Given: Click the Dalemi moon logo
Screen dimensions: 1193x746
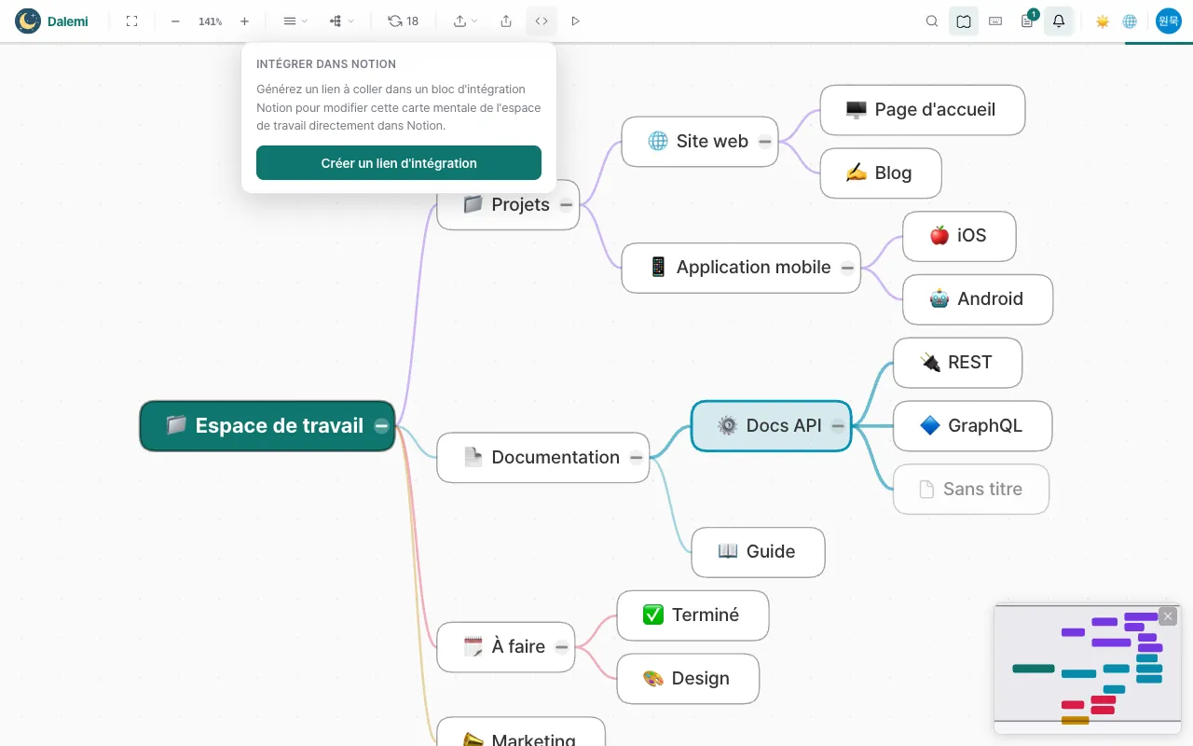Looking at the screenshot, I should [x=28, y=21].
